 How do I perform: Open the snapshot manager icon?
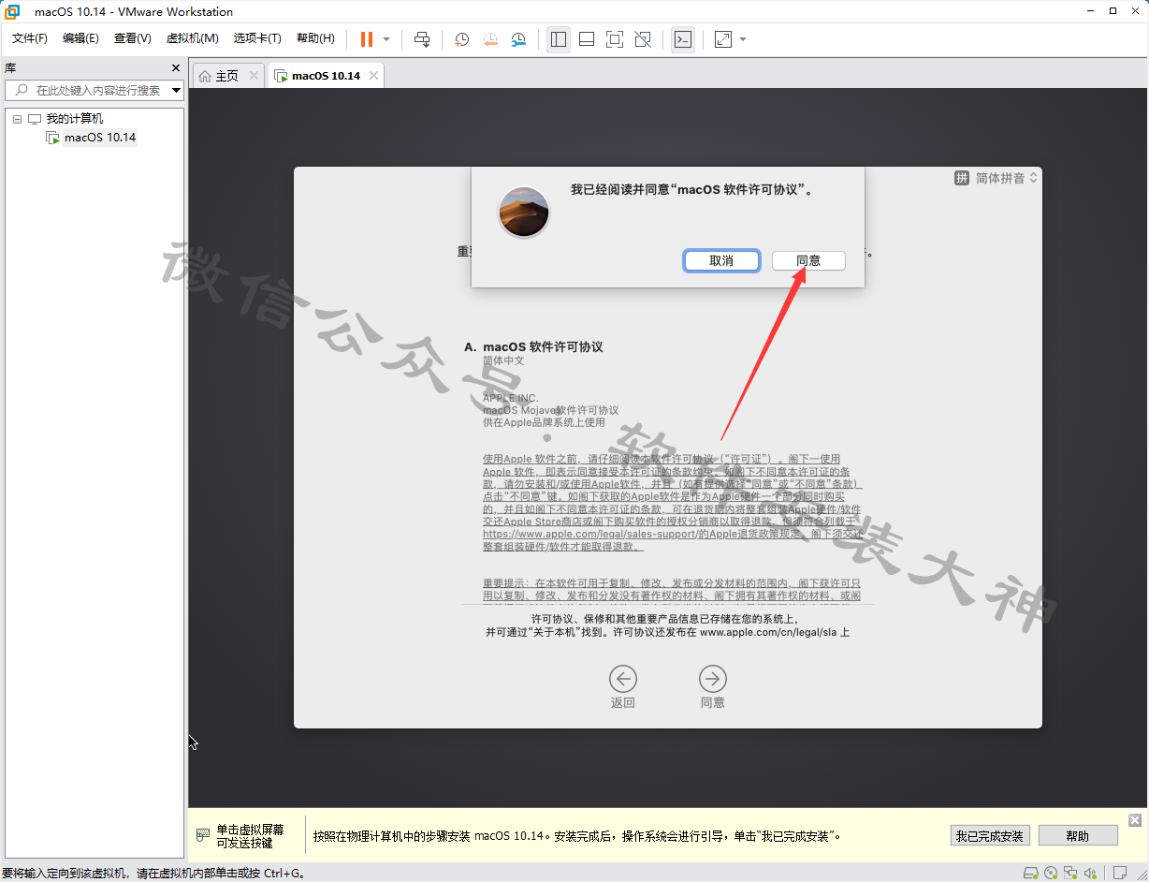tap(518, 39)
